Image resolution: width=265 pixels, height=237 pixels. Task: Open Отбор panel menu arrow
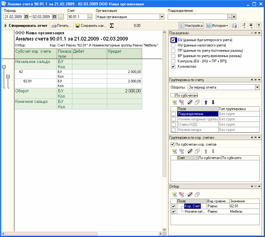(259, 186)
